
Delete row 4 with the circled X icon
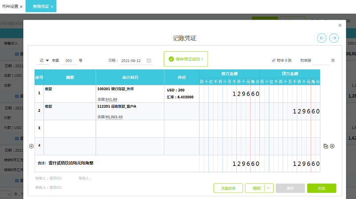332,146
